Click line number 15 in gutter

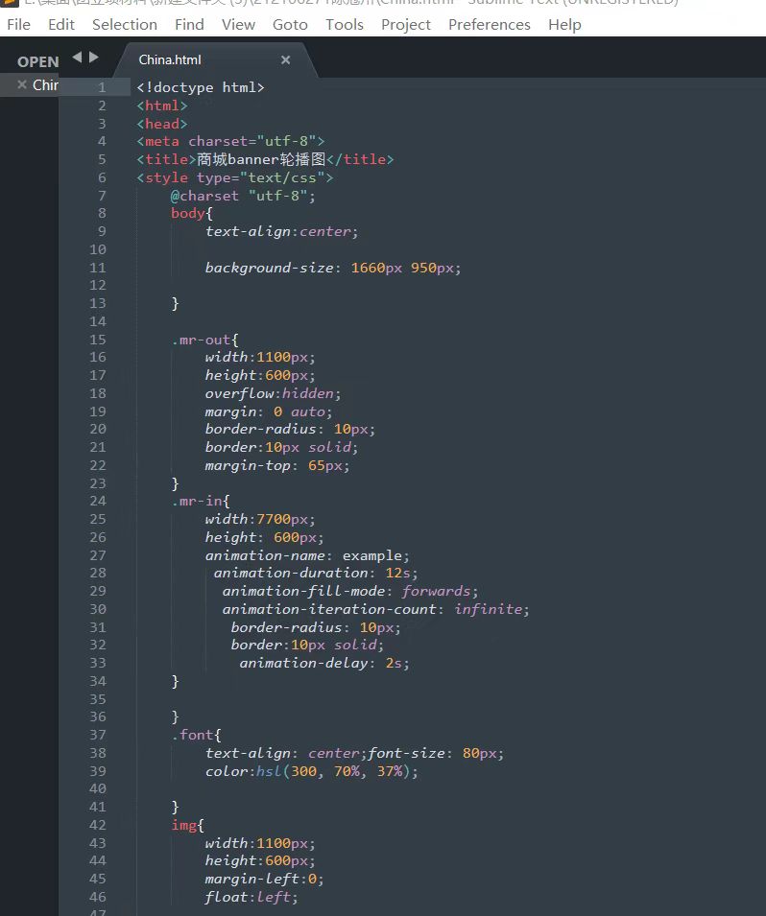(x=98, y=340)
